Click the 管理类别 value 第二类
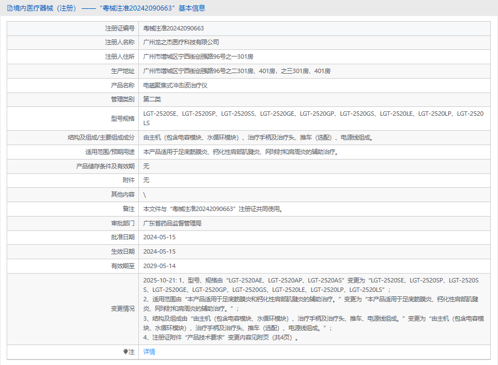498x365 pixels. click(152, 99)
